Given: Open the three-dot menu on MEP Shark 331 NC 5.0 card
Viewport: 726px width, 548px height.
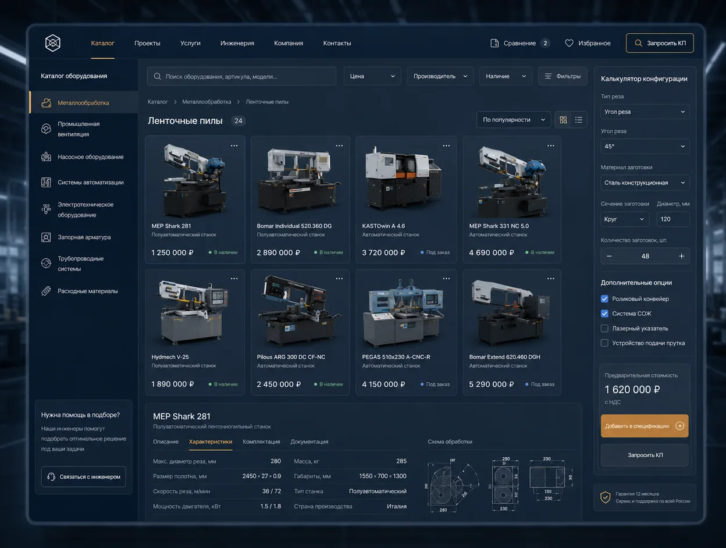Looking at the screenshot, I should coord(551,146).
